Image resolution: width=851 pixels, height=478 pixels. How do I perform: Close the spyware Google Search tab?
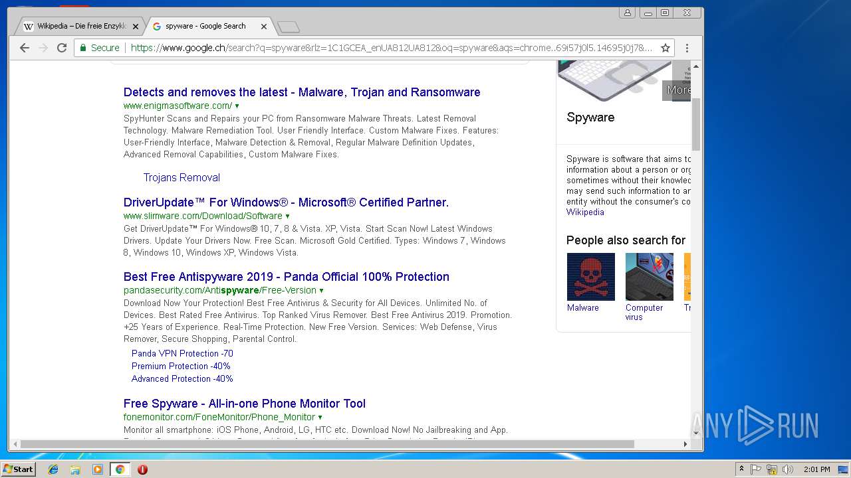point(264,27)
